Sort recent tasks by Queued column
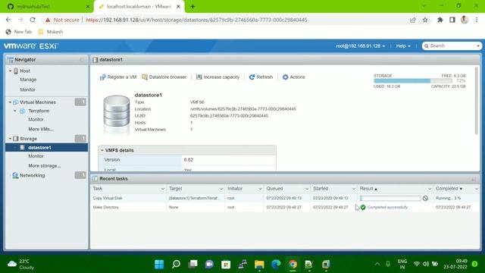Screen dimensions: 485x273 click(274, 189)
